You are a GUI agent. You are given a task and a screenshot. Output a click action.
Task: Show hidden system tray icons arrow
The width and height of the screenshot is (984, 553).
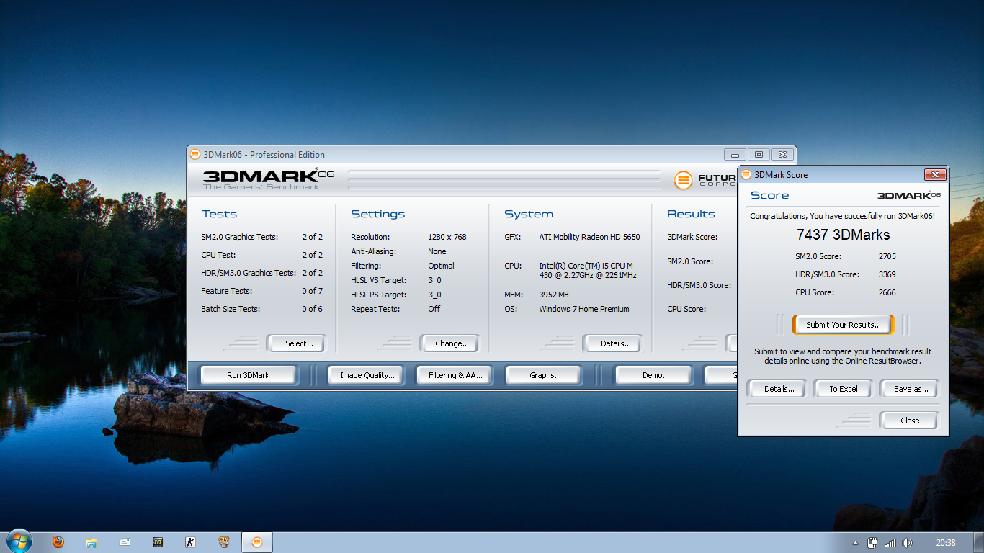(x=855, y=543)
